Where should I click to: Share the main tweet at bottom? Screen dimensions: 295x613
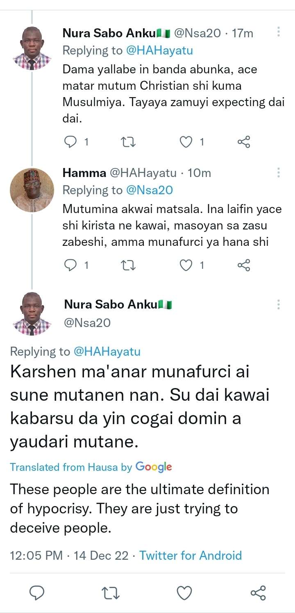[258, 593]
